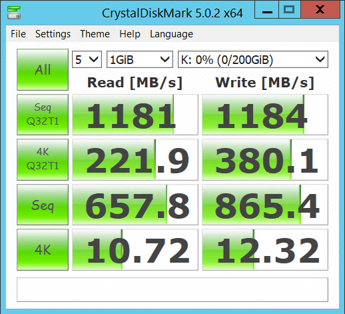Open the Help menu
Viewport: 345px width, 314px height.
(130, 34)
